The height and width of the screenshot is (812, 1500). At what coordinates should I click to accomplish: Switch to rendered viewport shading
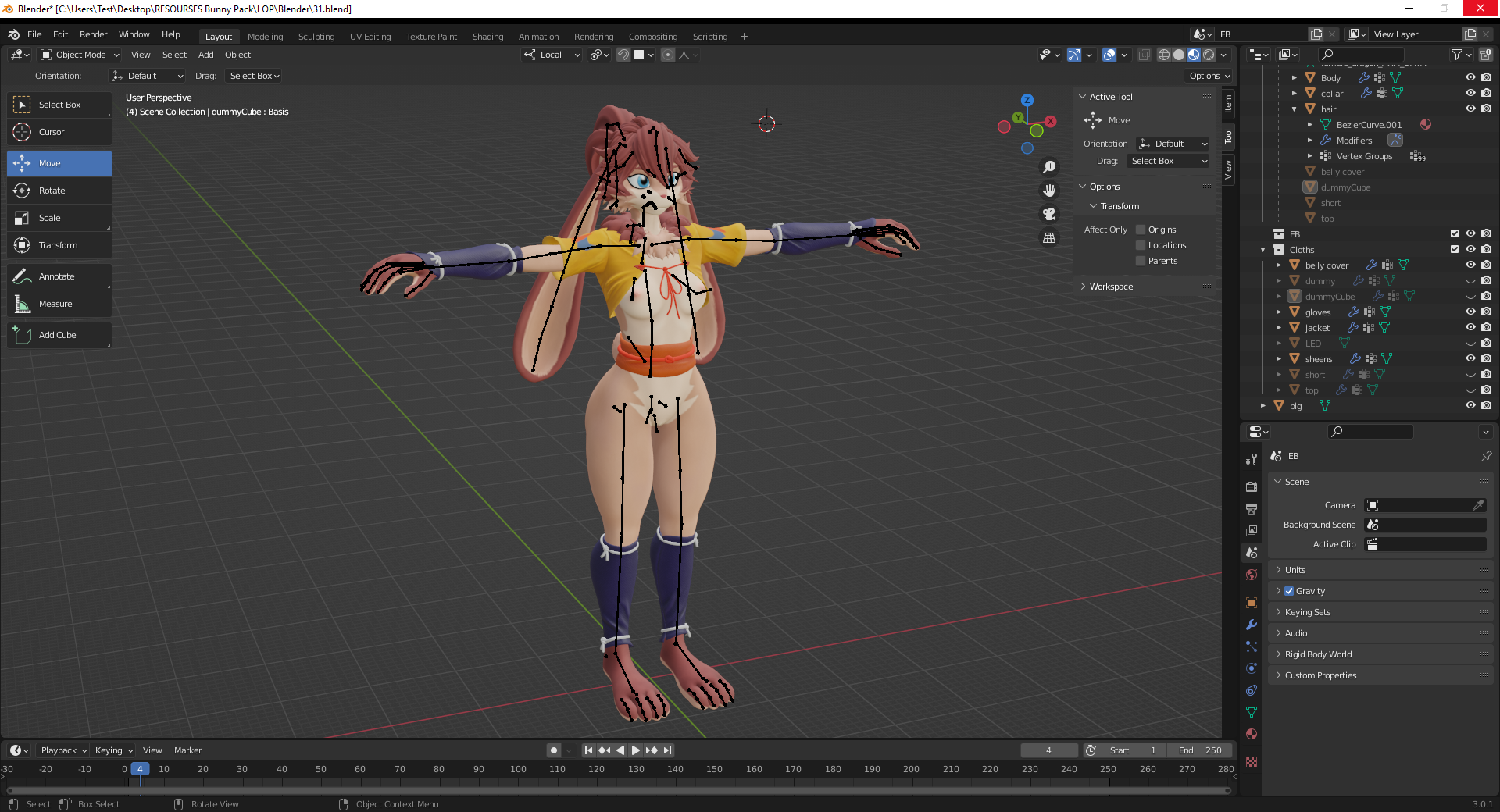tap(1209, 55)
